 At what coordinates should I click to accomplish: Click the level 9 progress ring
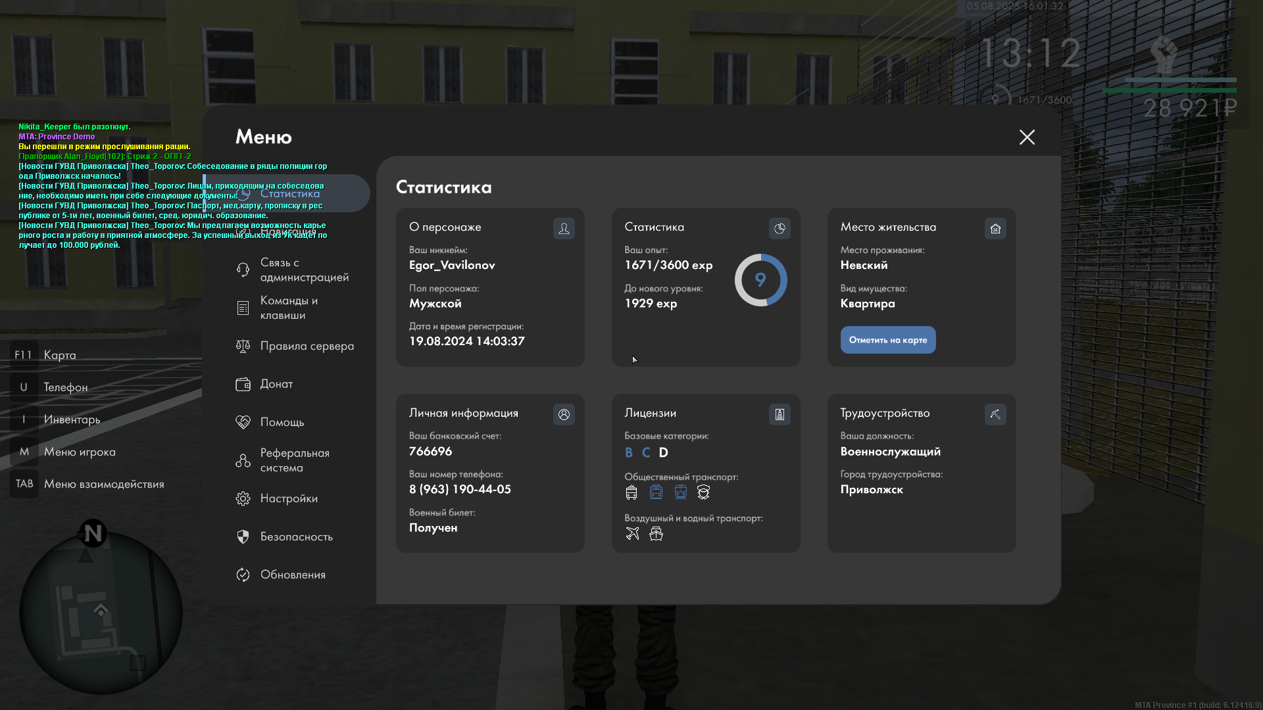pos(760,280)
